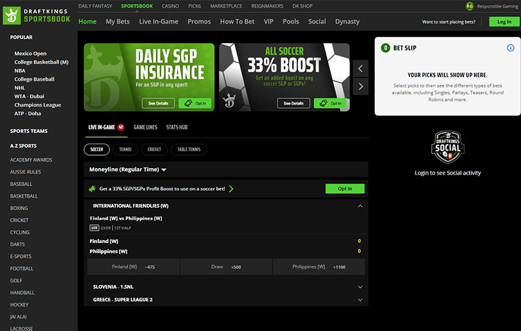Bet Philippines [W] at +1100
Viewport: 521px width, 331px height.
(319, 267)
